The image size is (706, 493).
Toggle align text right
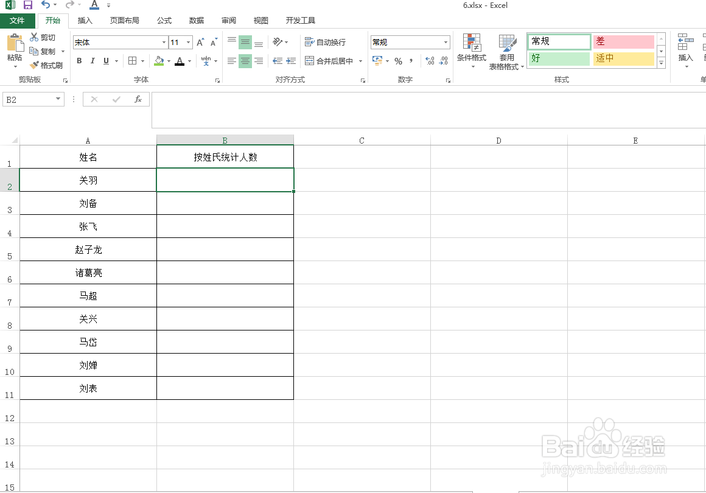(259, 61)
